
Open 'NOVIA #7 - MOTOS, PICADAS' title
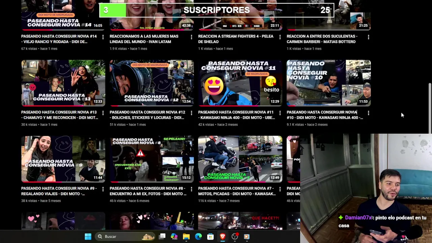[237, 191]
